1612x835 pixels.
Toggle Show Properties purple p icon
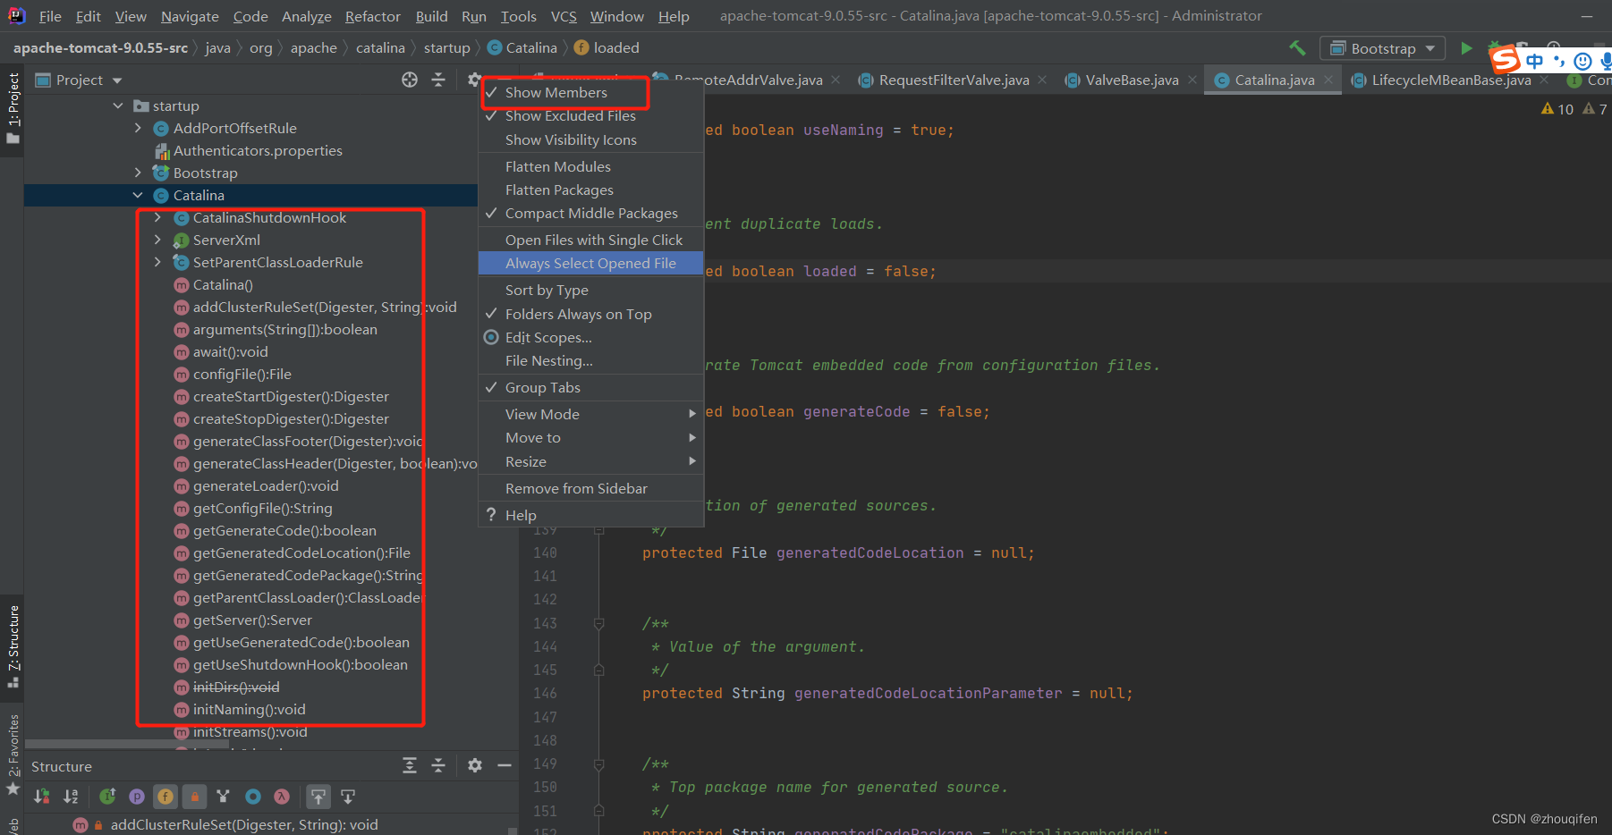click(x=137, y=796)
